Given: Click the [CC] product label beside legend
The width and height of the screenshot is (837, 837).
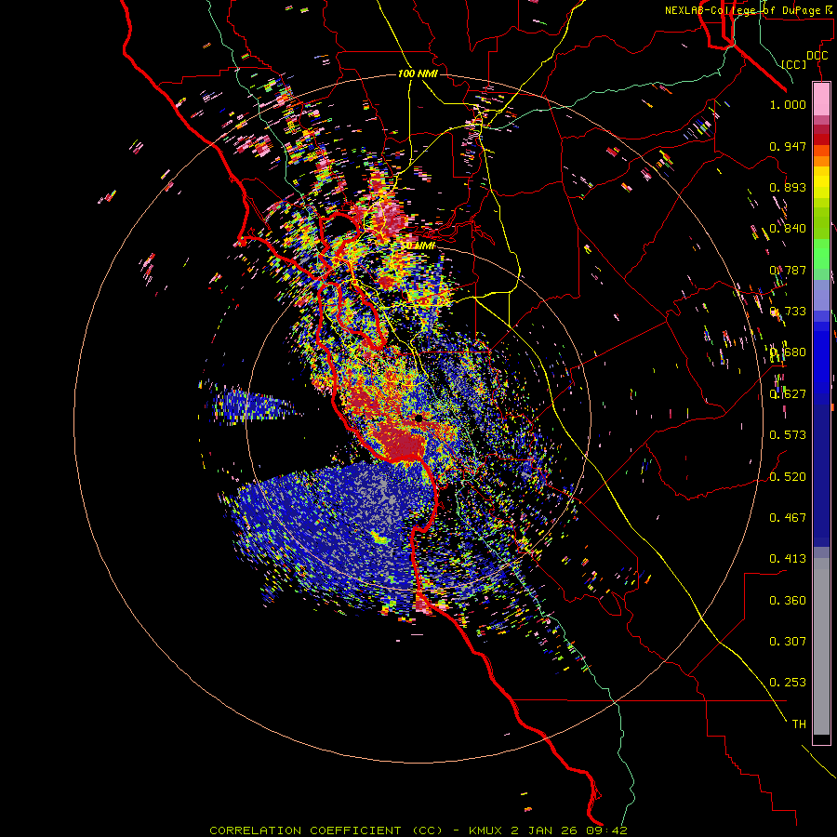Looking at the screenshot, I should [x=794, y=64].
